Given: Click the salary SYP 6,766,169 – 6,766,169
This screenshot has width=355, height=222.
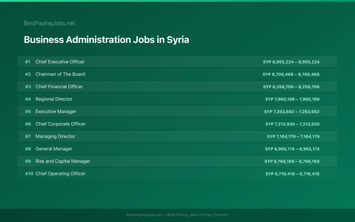Looking at the screenshot, I should [292, 161].
